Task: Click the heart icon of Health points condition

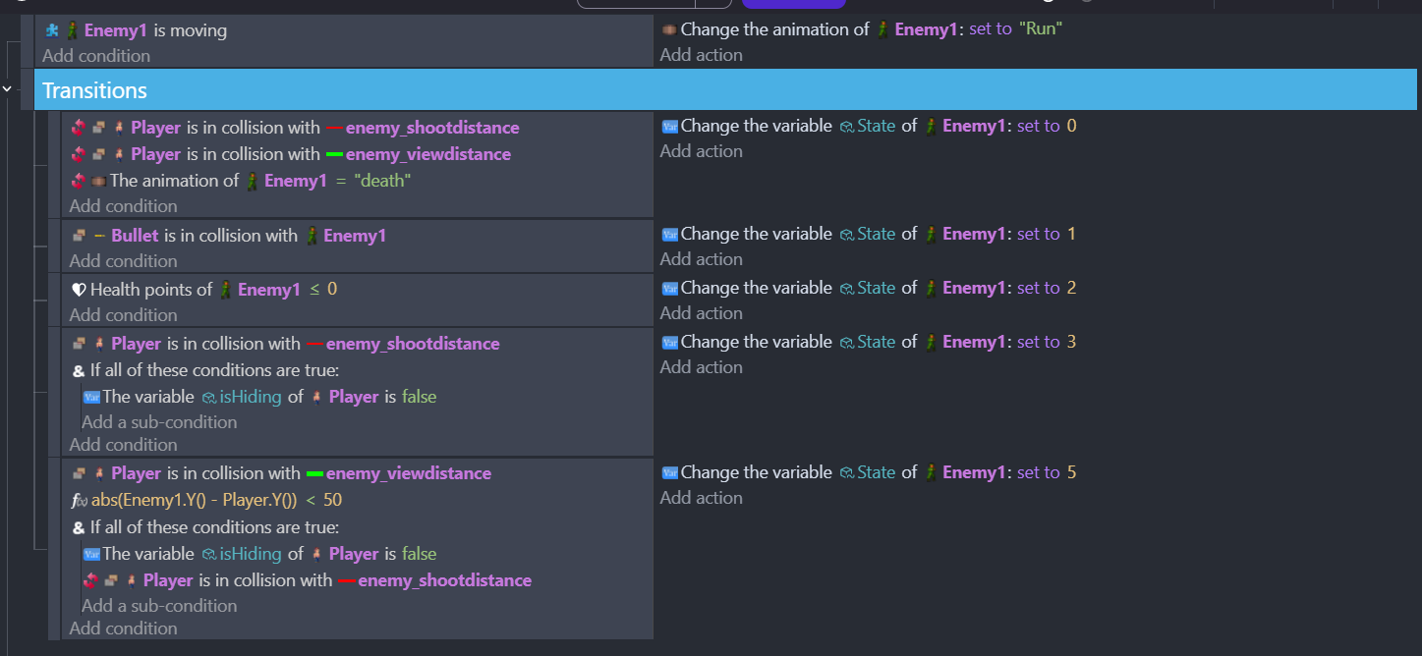Action: 79,290
